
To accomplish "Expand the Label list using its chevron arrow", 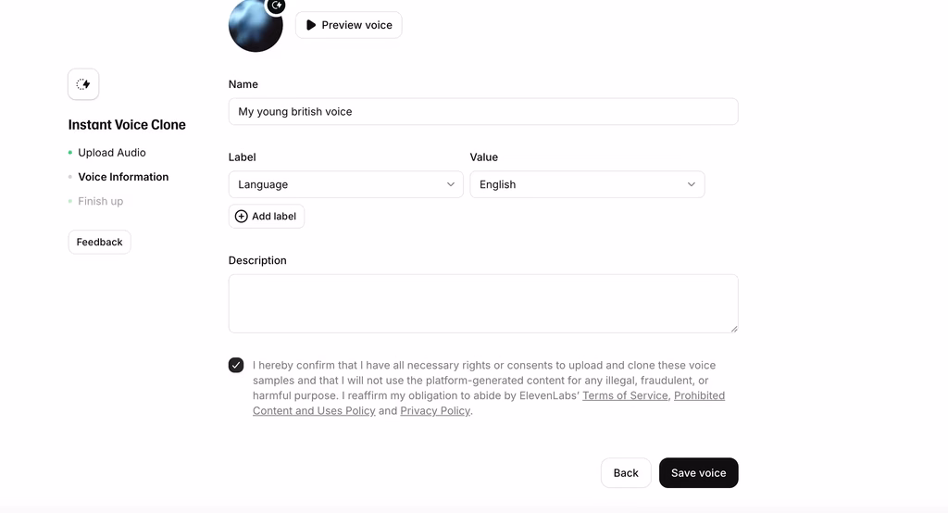I will [x=451, y=184].
